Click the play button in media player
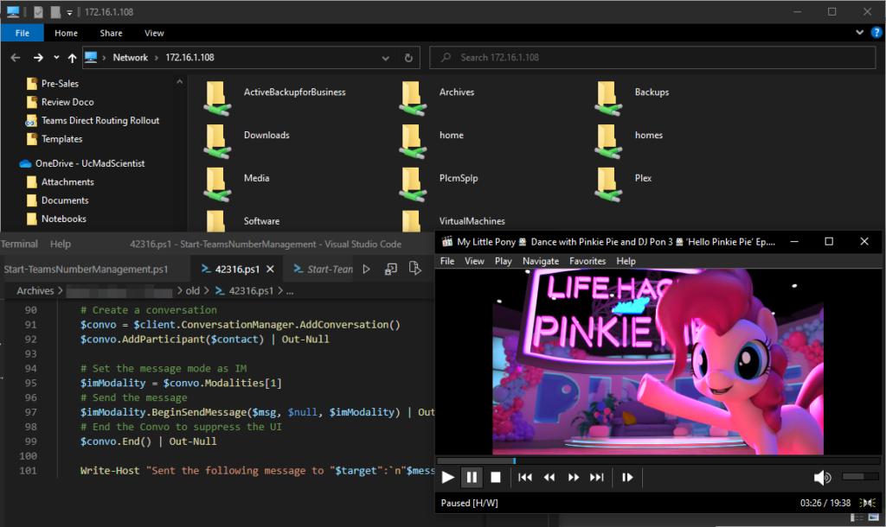Image resolution: width=886 pixels, height=527 pixels. (447, 478)
